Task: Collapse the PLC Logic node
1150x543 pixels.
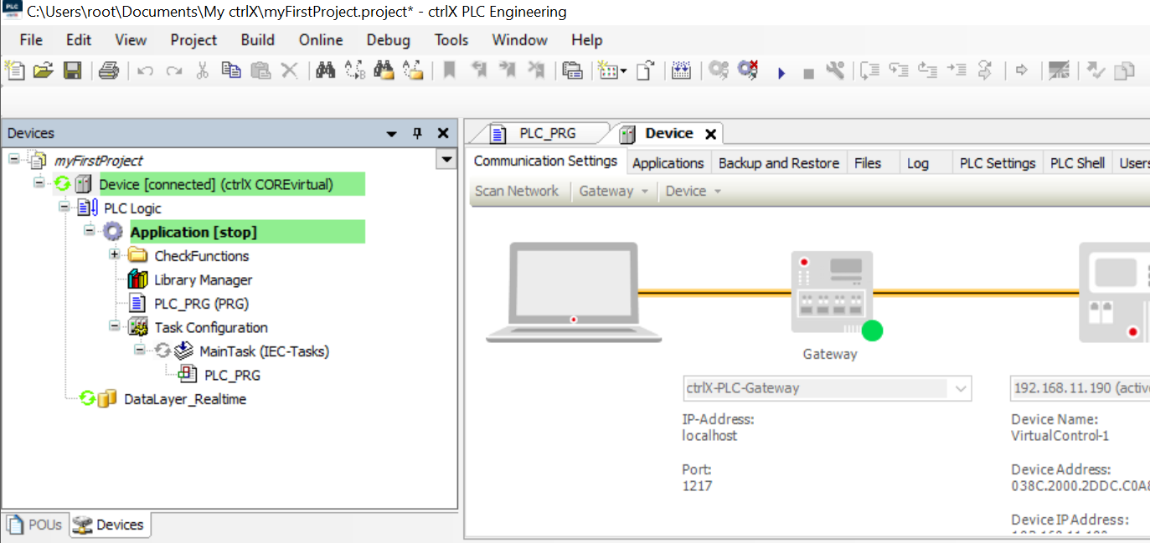Action: pos(64,207)
